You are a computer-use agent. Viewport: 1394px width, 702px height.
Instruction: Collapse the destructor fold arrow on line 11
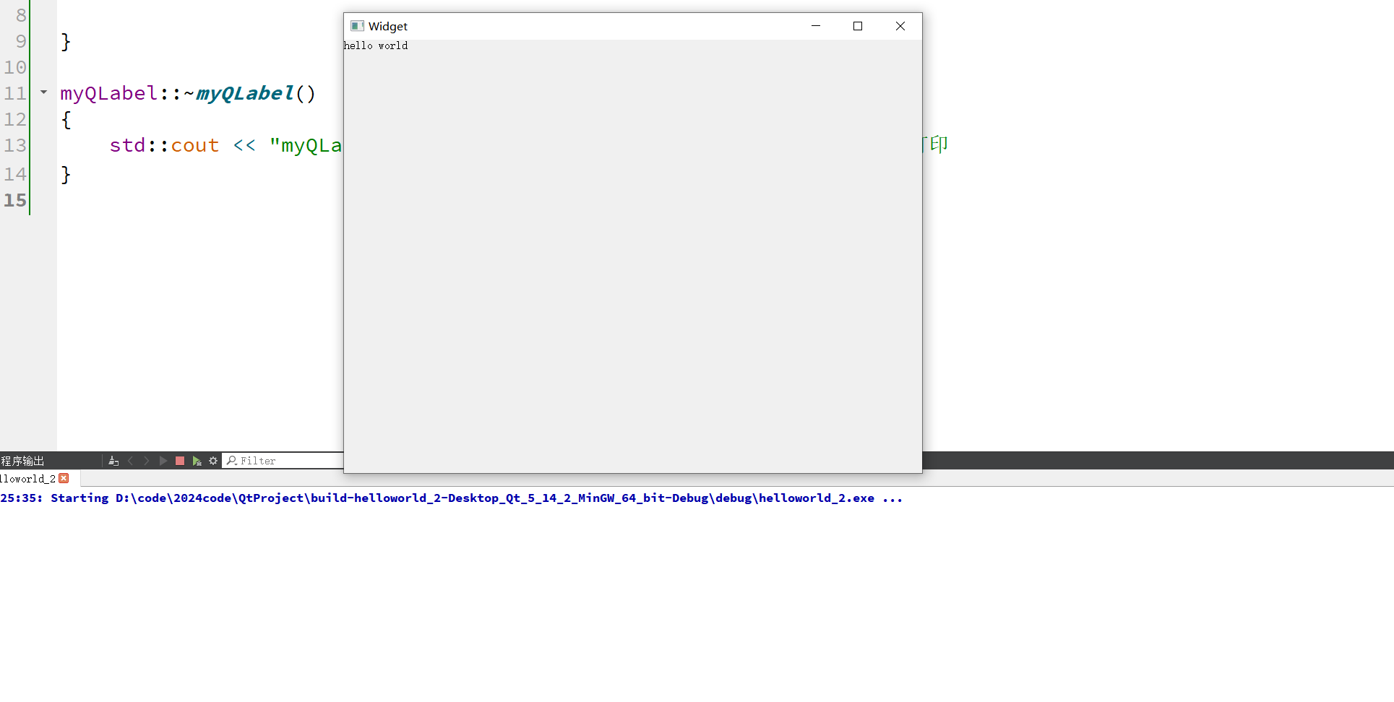[x=44, y=92]
